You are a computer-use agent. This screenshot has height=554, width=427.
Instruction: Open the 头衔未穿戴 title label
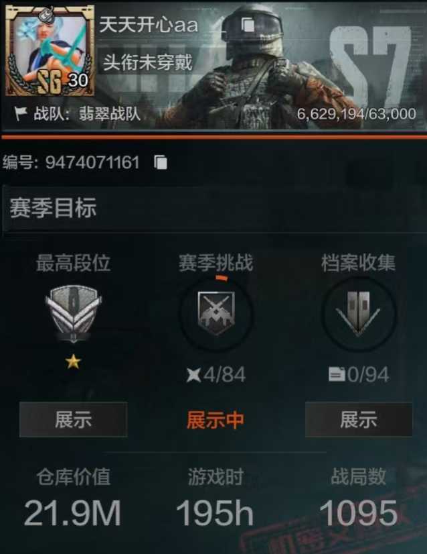point(148,62)
